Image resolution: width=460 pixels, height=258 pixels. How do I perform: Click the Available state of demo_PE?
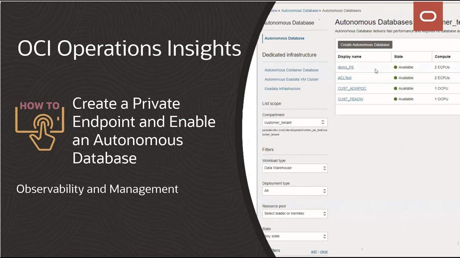click(404, 67)
